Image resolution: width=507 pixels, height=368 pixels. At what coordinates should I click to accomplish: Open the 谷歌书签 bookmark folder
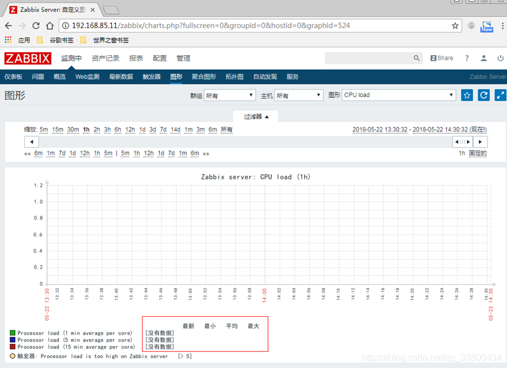click(x=55, y=40)
